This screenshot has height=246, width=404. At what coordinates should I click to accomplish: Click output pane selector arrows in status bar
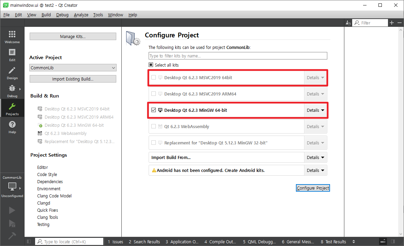coord(354,242)
